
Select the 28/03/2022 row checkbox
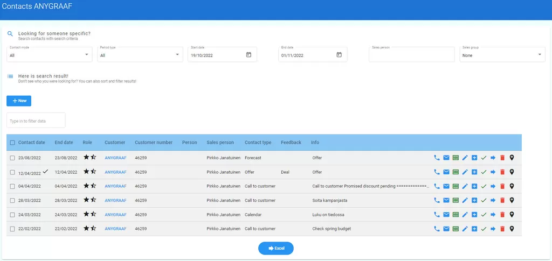(x=12, y=201)
